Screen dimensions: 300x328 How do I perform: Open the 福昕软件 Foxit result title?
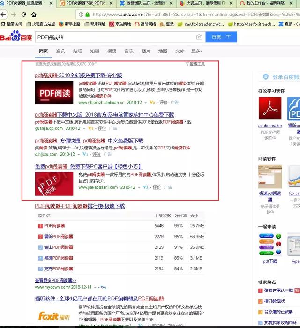(99, 298)
